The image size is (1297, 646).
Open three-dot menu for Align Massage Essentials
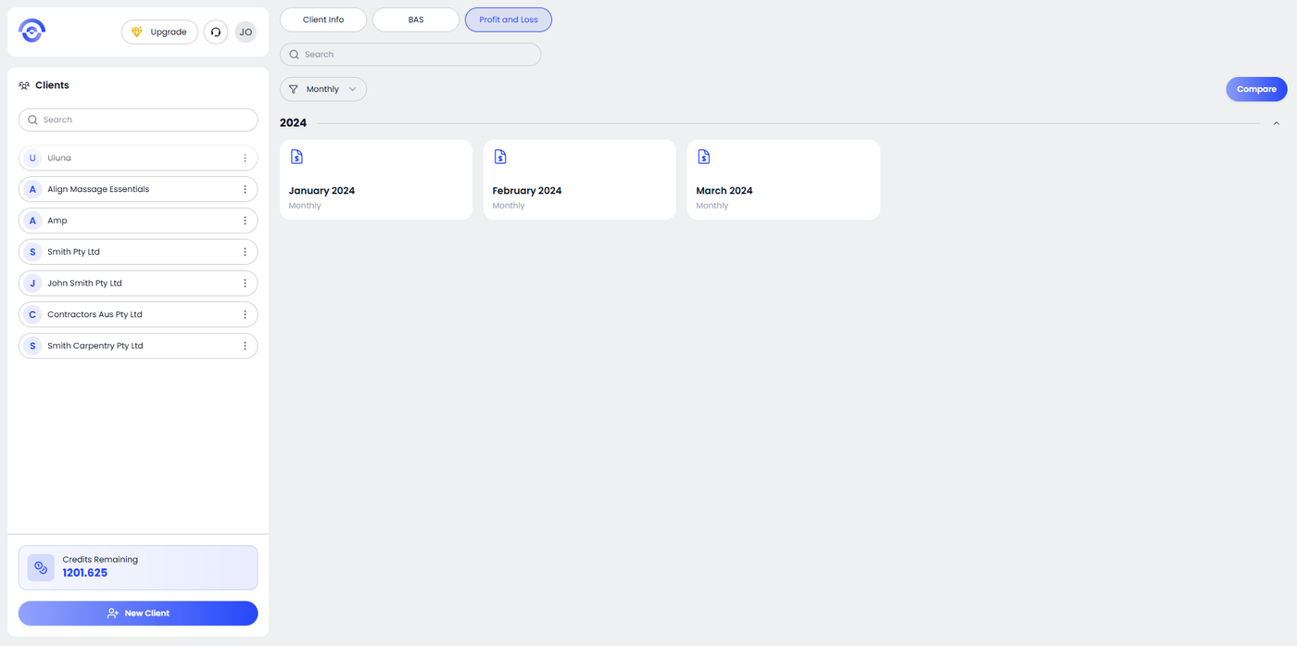click(x=246, y=189)
